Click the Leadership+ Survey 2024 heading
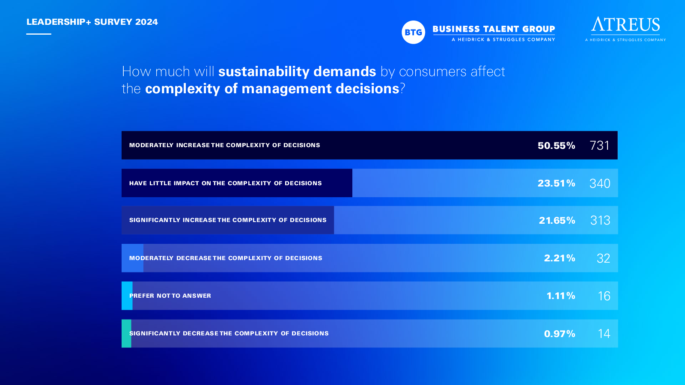This screenshot has width=685, height=385. pos(92,22)
